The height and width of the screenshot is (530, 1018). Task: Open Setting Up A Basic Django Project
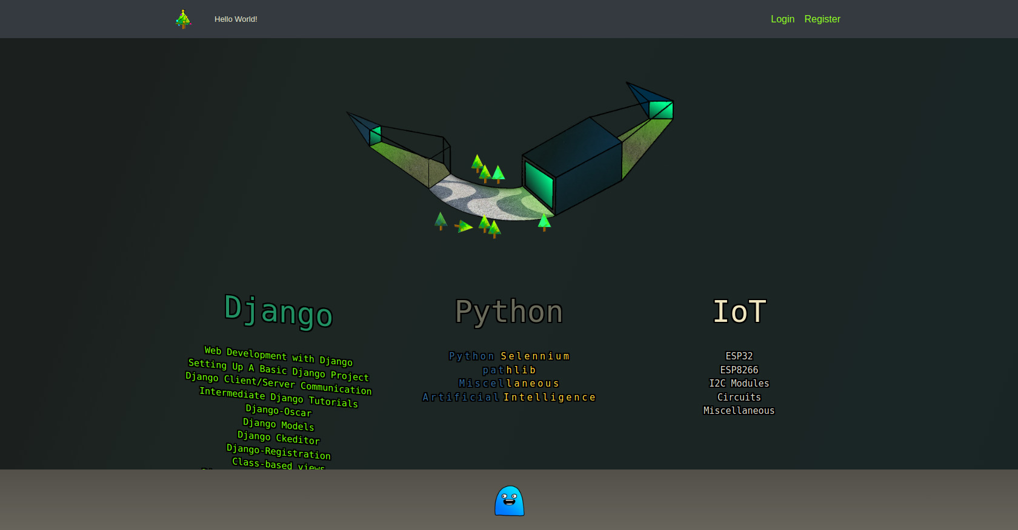coord(278,370)
